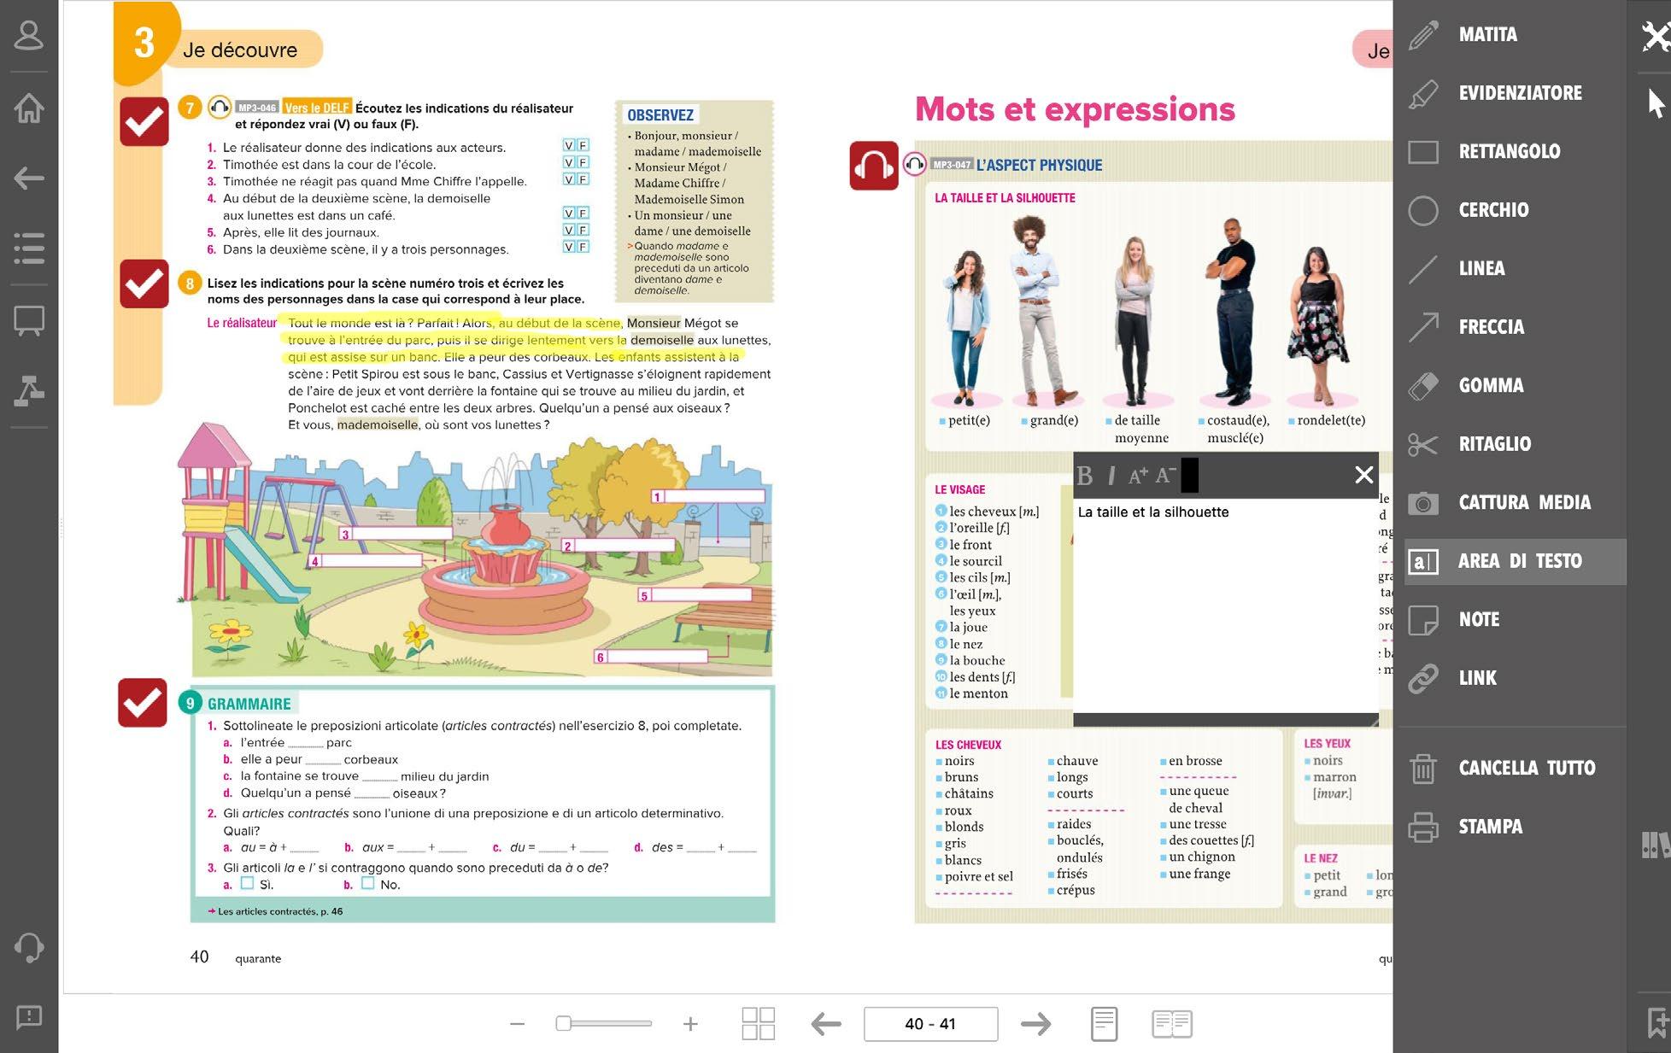
Task: Check the No checkbox in exercise 3
Action: pyautogui.click(x=368, y=884)
